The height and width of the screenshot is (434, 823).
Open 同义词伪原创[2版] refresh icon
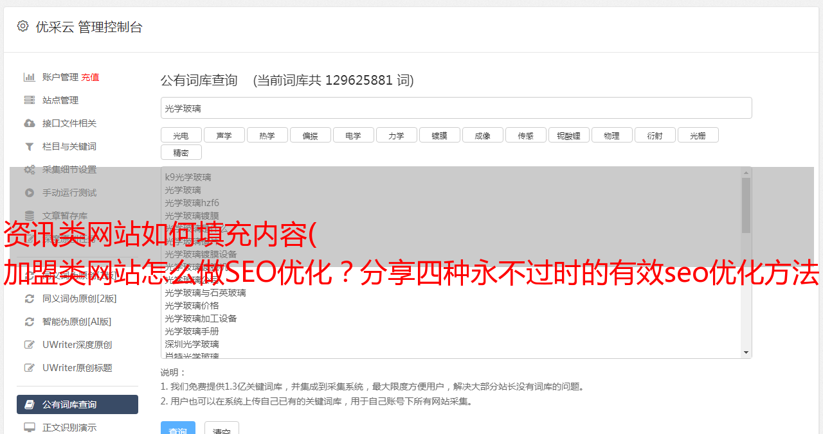(30, 299)
